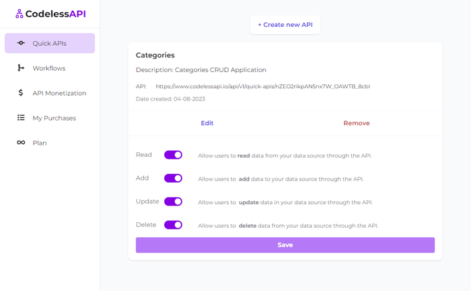471x291 pixels.
Task: Disable the Read permission toggle
Action: [x=173, y=155]
